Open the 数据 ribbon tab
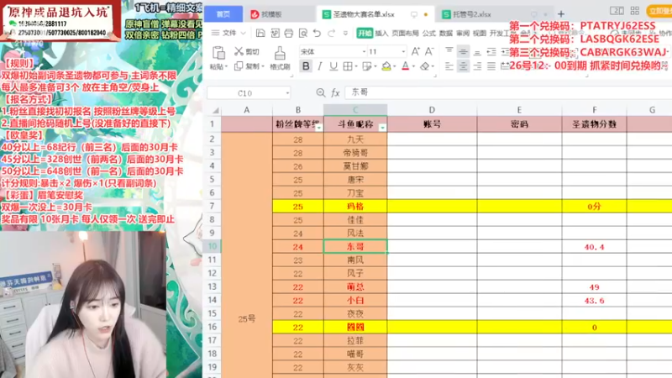Image resolution: width=672 pixels, height=378 pixels. tap(446, 33)
